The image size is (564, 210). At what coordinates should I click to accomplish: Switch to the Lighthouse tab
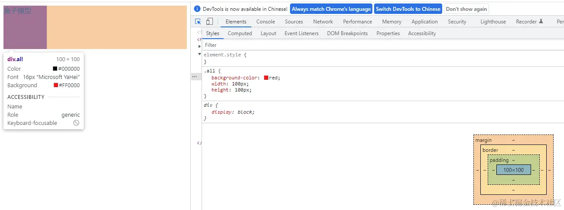click(493, 22)
